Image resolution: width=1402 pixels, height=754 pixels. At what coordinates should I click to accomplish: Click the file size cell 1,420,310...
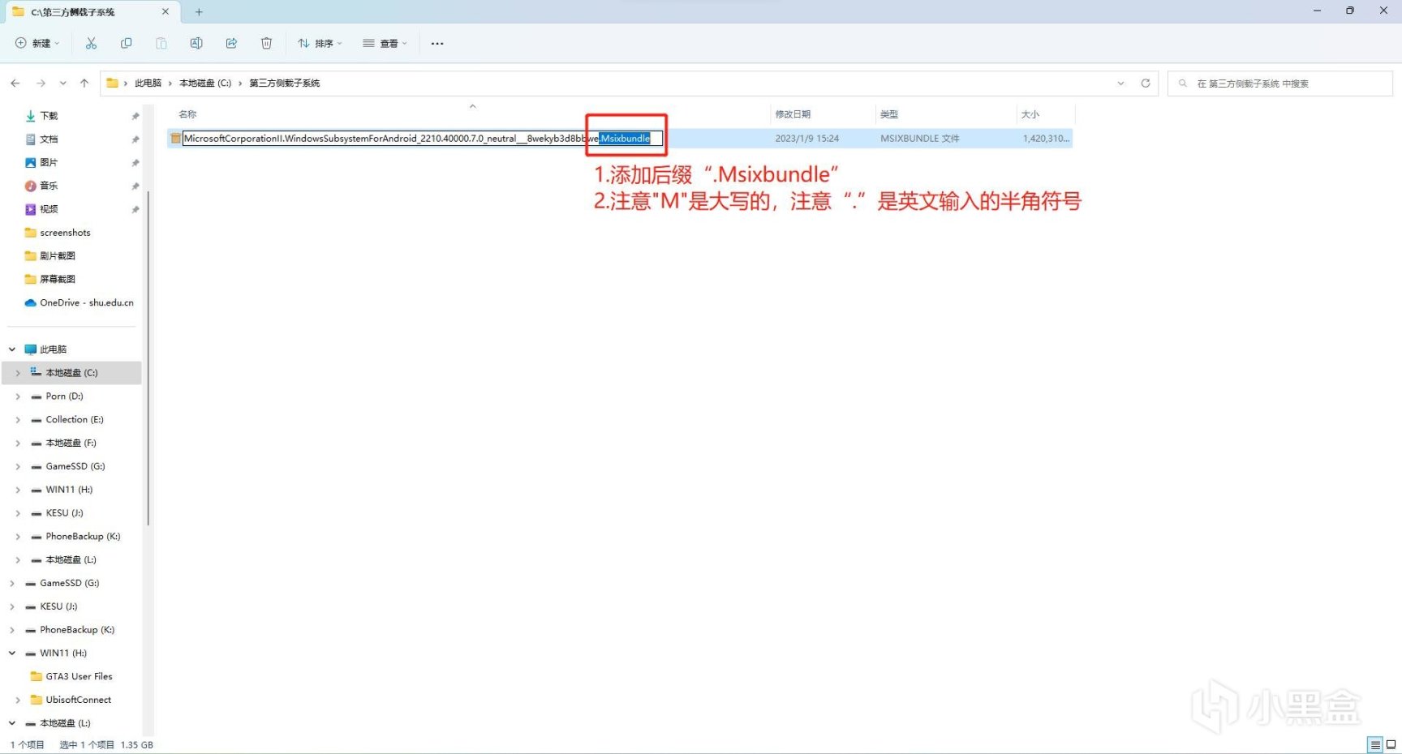coord(1046,139)
